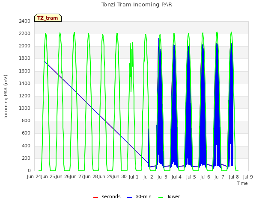Click the 600 y-axis tick label
The image size is (274, 205).
tap(26, 133)
